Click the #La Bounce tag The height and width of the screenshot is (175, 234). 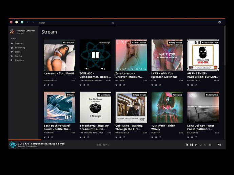(x=69, y=43)
